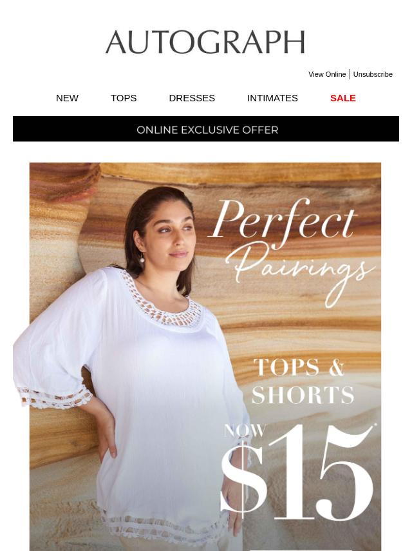Open the INTIMATES category

pyautogui.click(x=272, y=98)
